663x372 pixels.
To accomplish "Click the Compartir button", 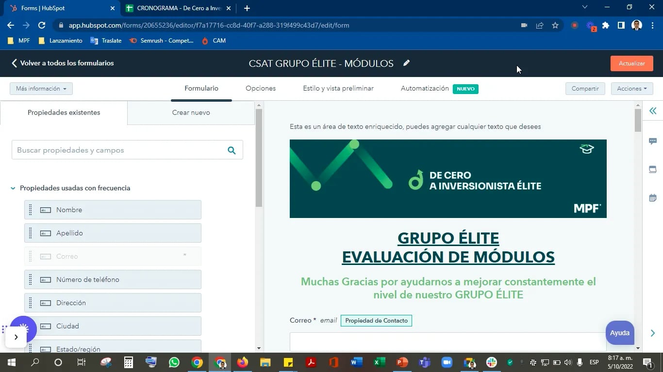I will 585,89.
